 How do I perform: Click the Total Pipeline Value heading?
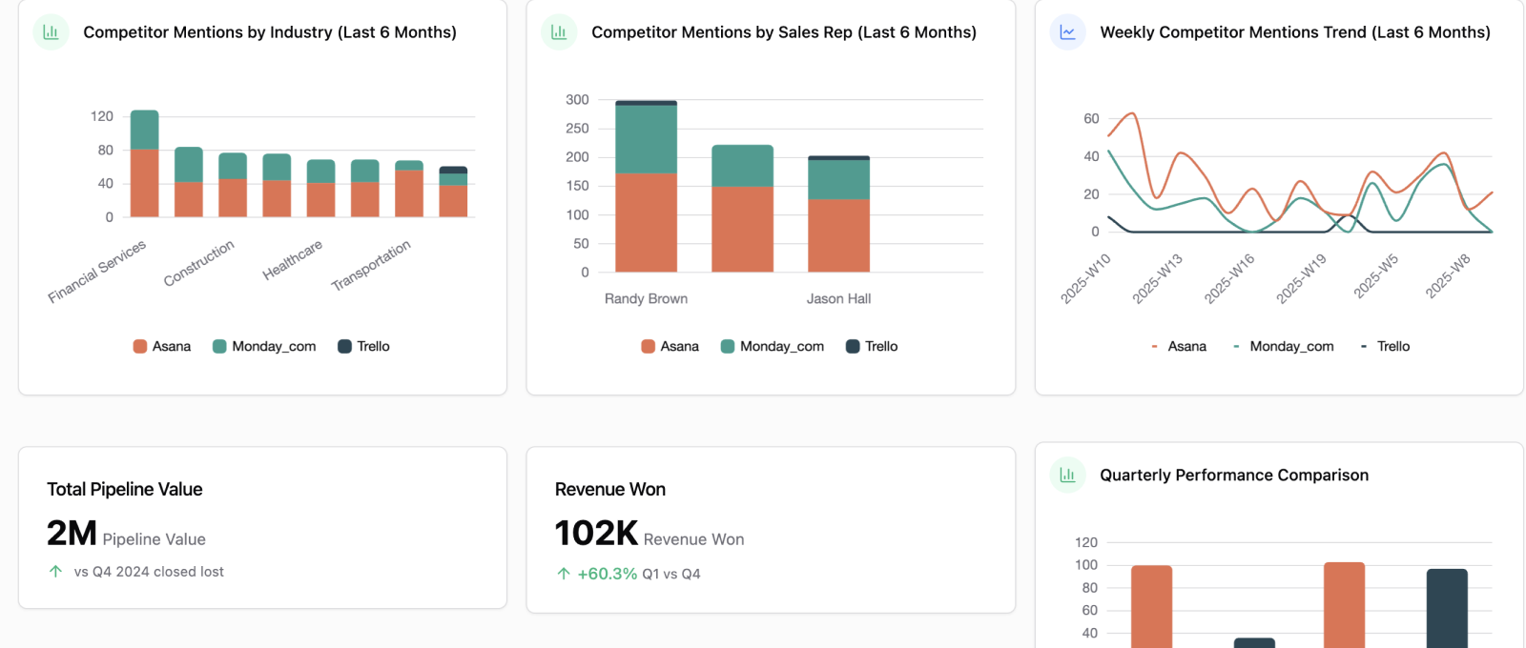click(x=125, y=489)
